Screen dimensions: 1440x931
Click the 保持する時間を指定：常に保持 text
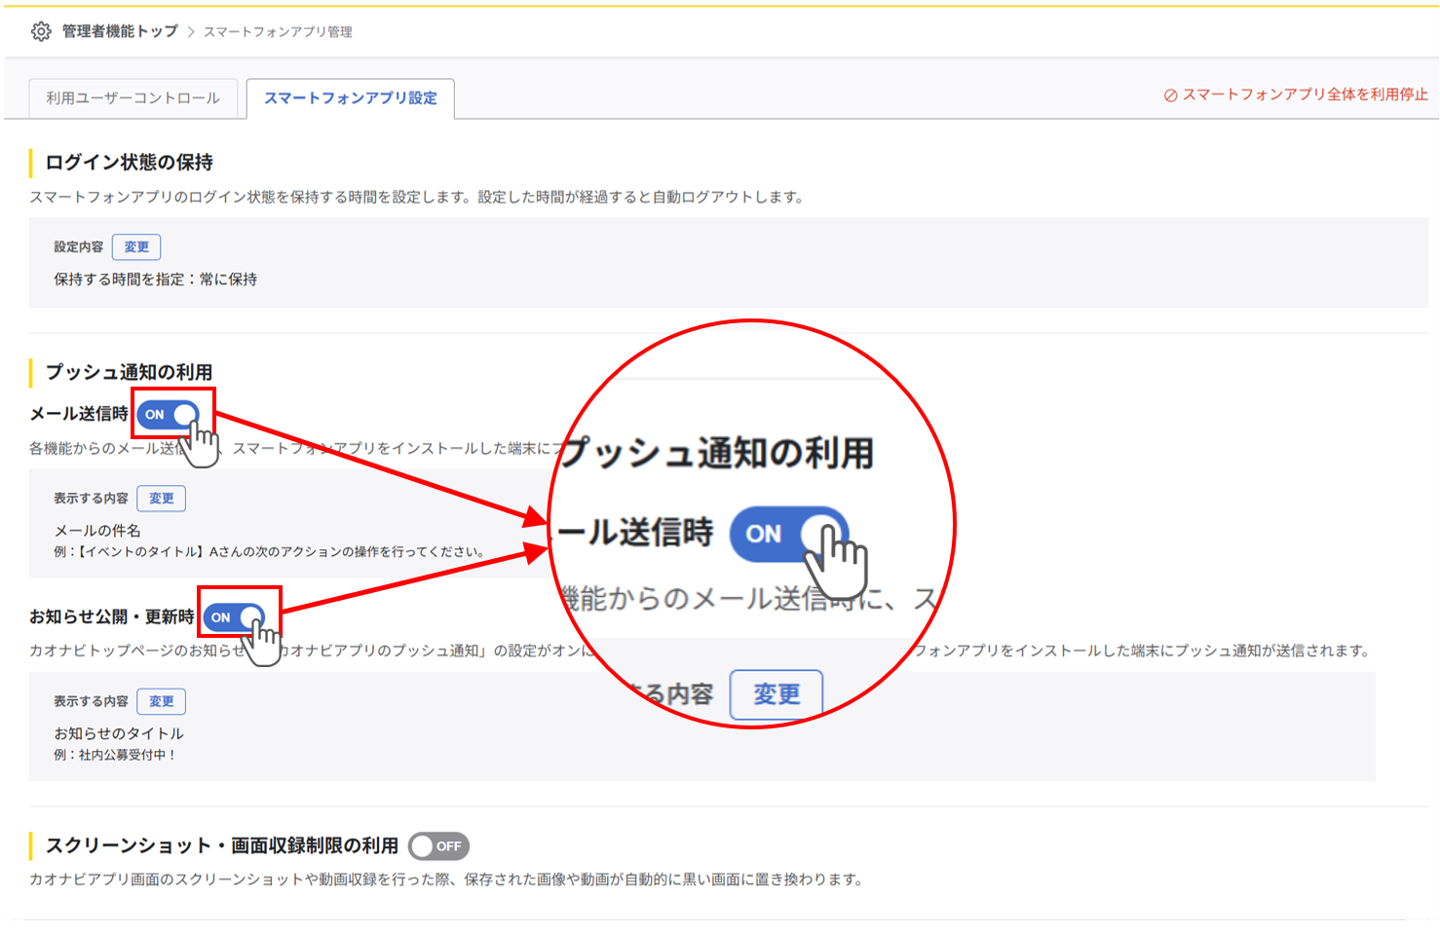[157, 279]
